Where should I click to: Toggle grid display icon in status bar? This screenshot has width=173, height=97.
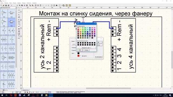[25, 92]
